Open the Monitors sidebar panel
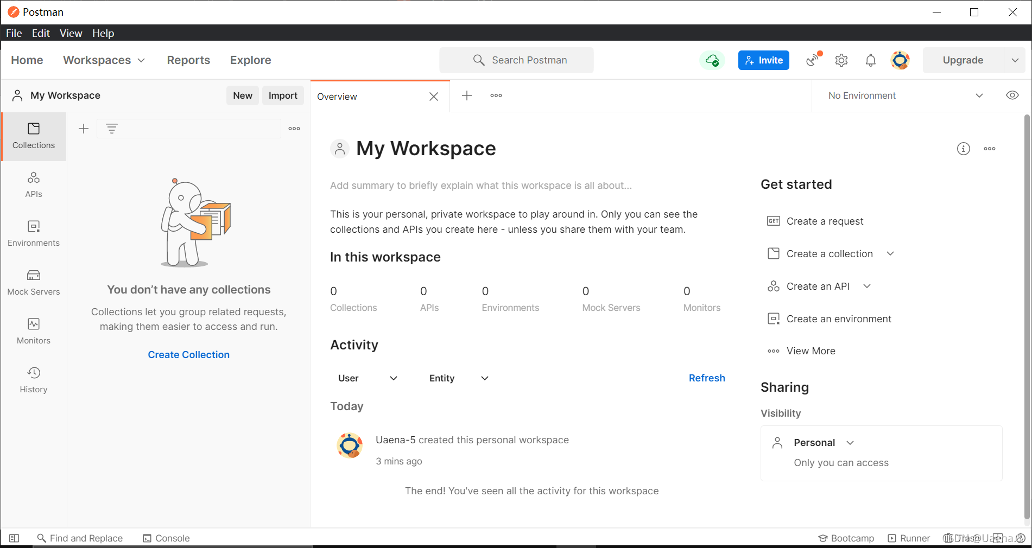Screen dimensions: 1032x548 pos(34,332)
